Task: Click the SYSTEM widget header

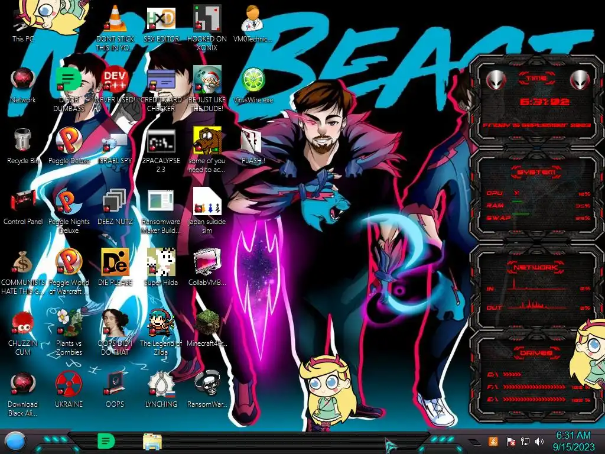Action: pos(536,172)
